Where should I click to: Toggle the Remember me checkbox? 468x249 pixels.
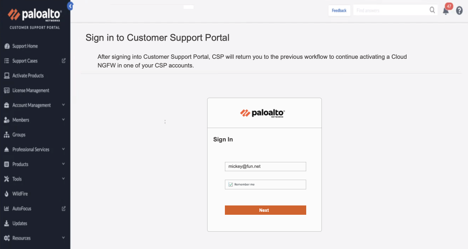231,184
